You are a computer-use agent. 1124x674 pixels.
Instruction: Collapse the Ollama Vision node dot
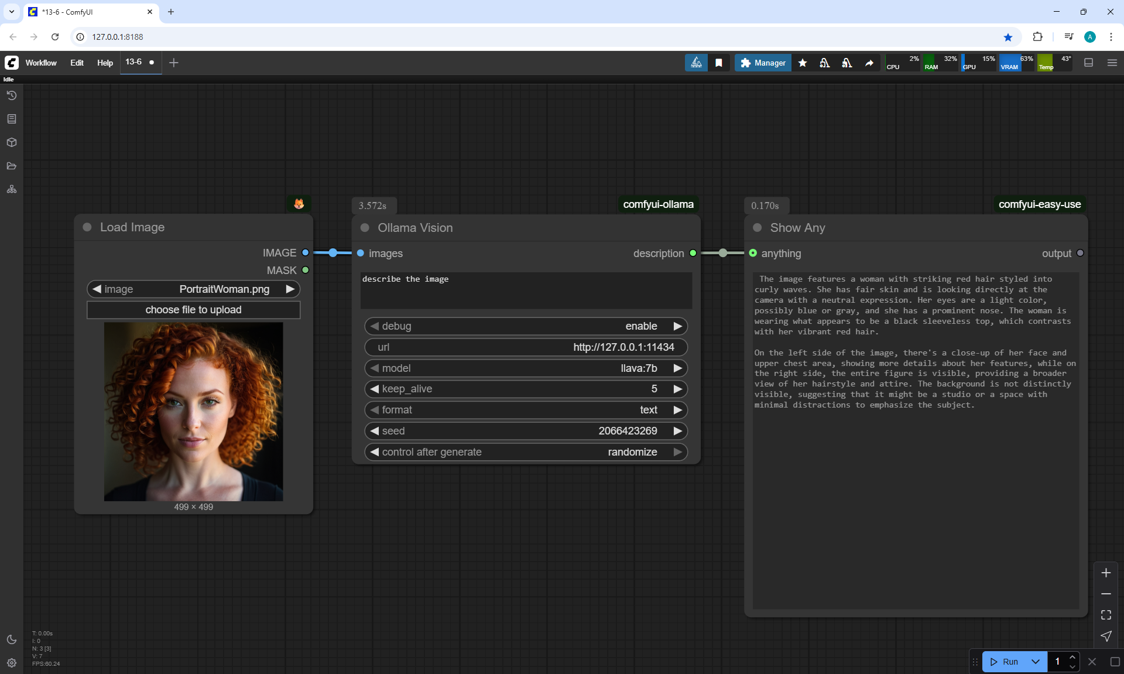coord(365,228)
